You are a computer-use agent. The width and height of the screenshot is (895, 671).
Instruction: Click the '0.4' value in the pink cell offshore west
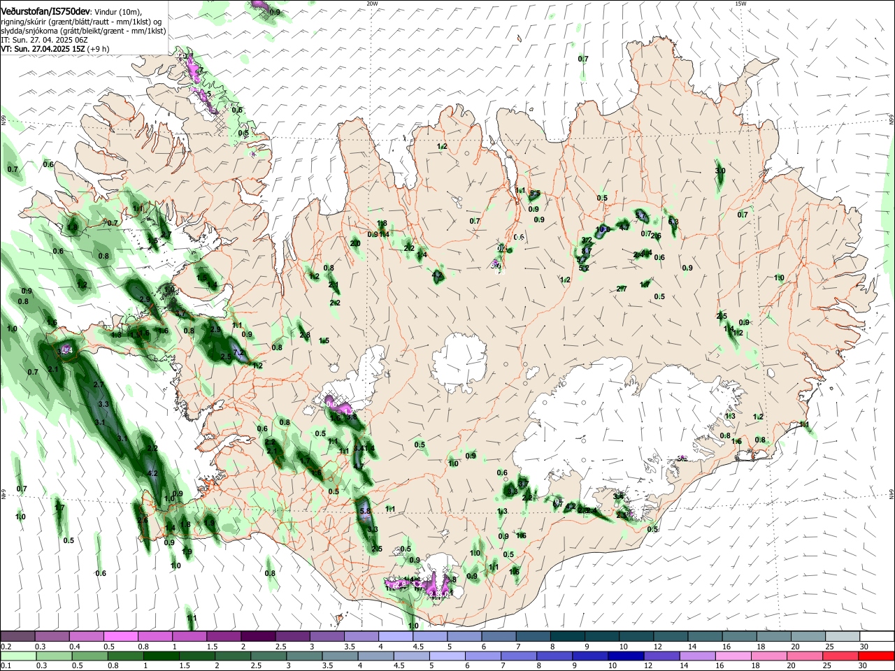coord(67,350)
